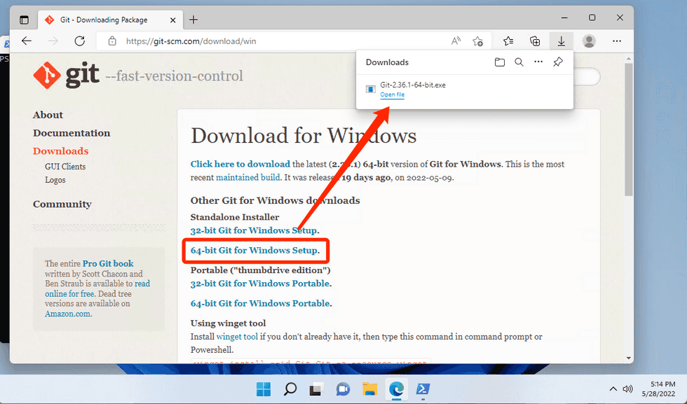Click the scrollbar down arrow
This screenshot has height=404, width=687.
pyautogui.click(x=629, y=358)
